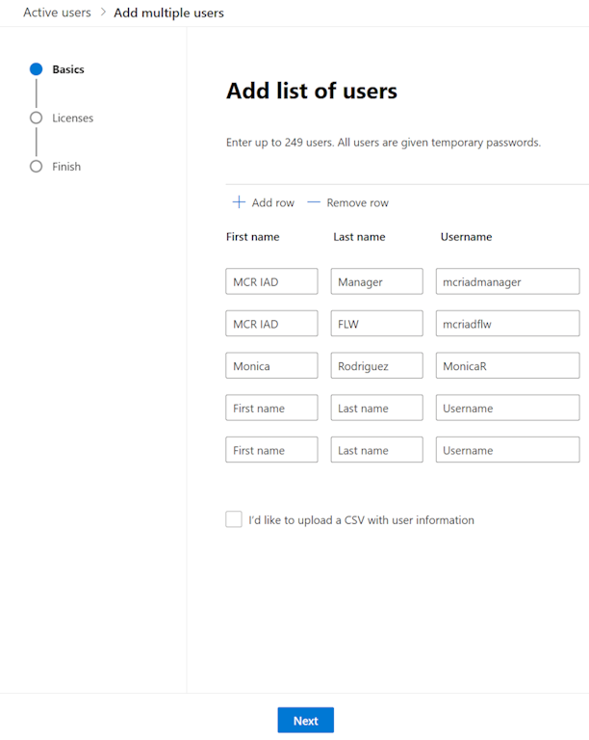
Task: Click the Remove row text button
Action: point(357,202)
